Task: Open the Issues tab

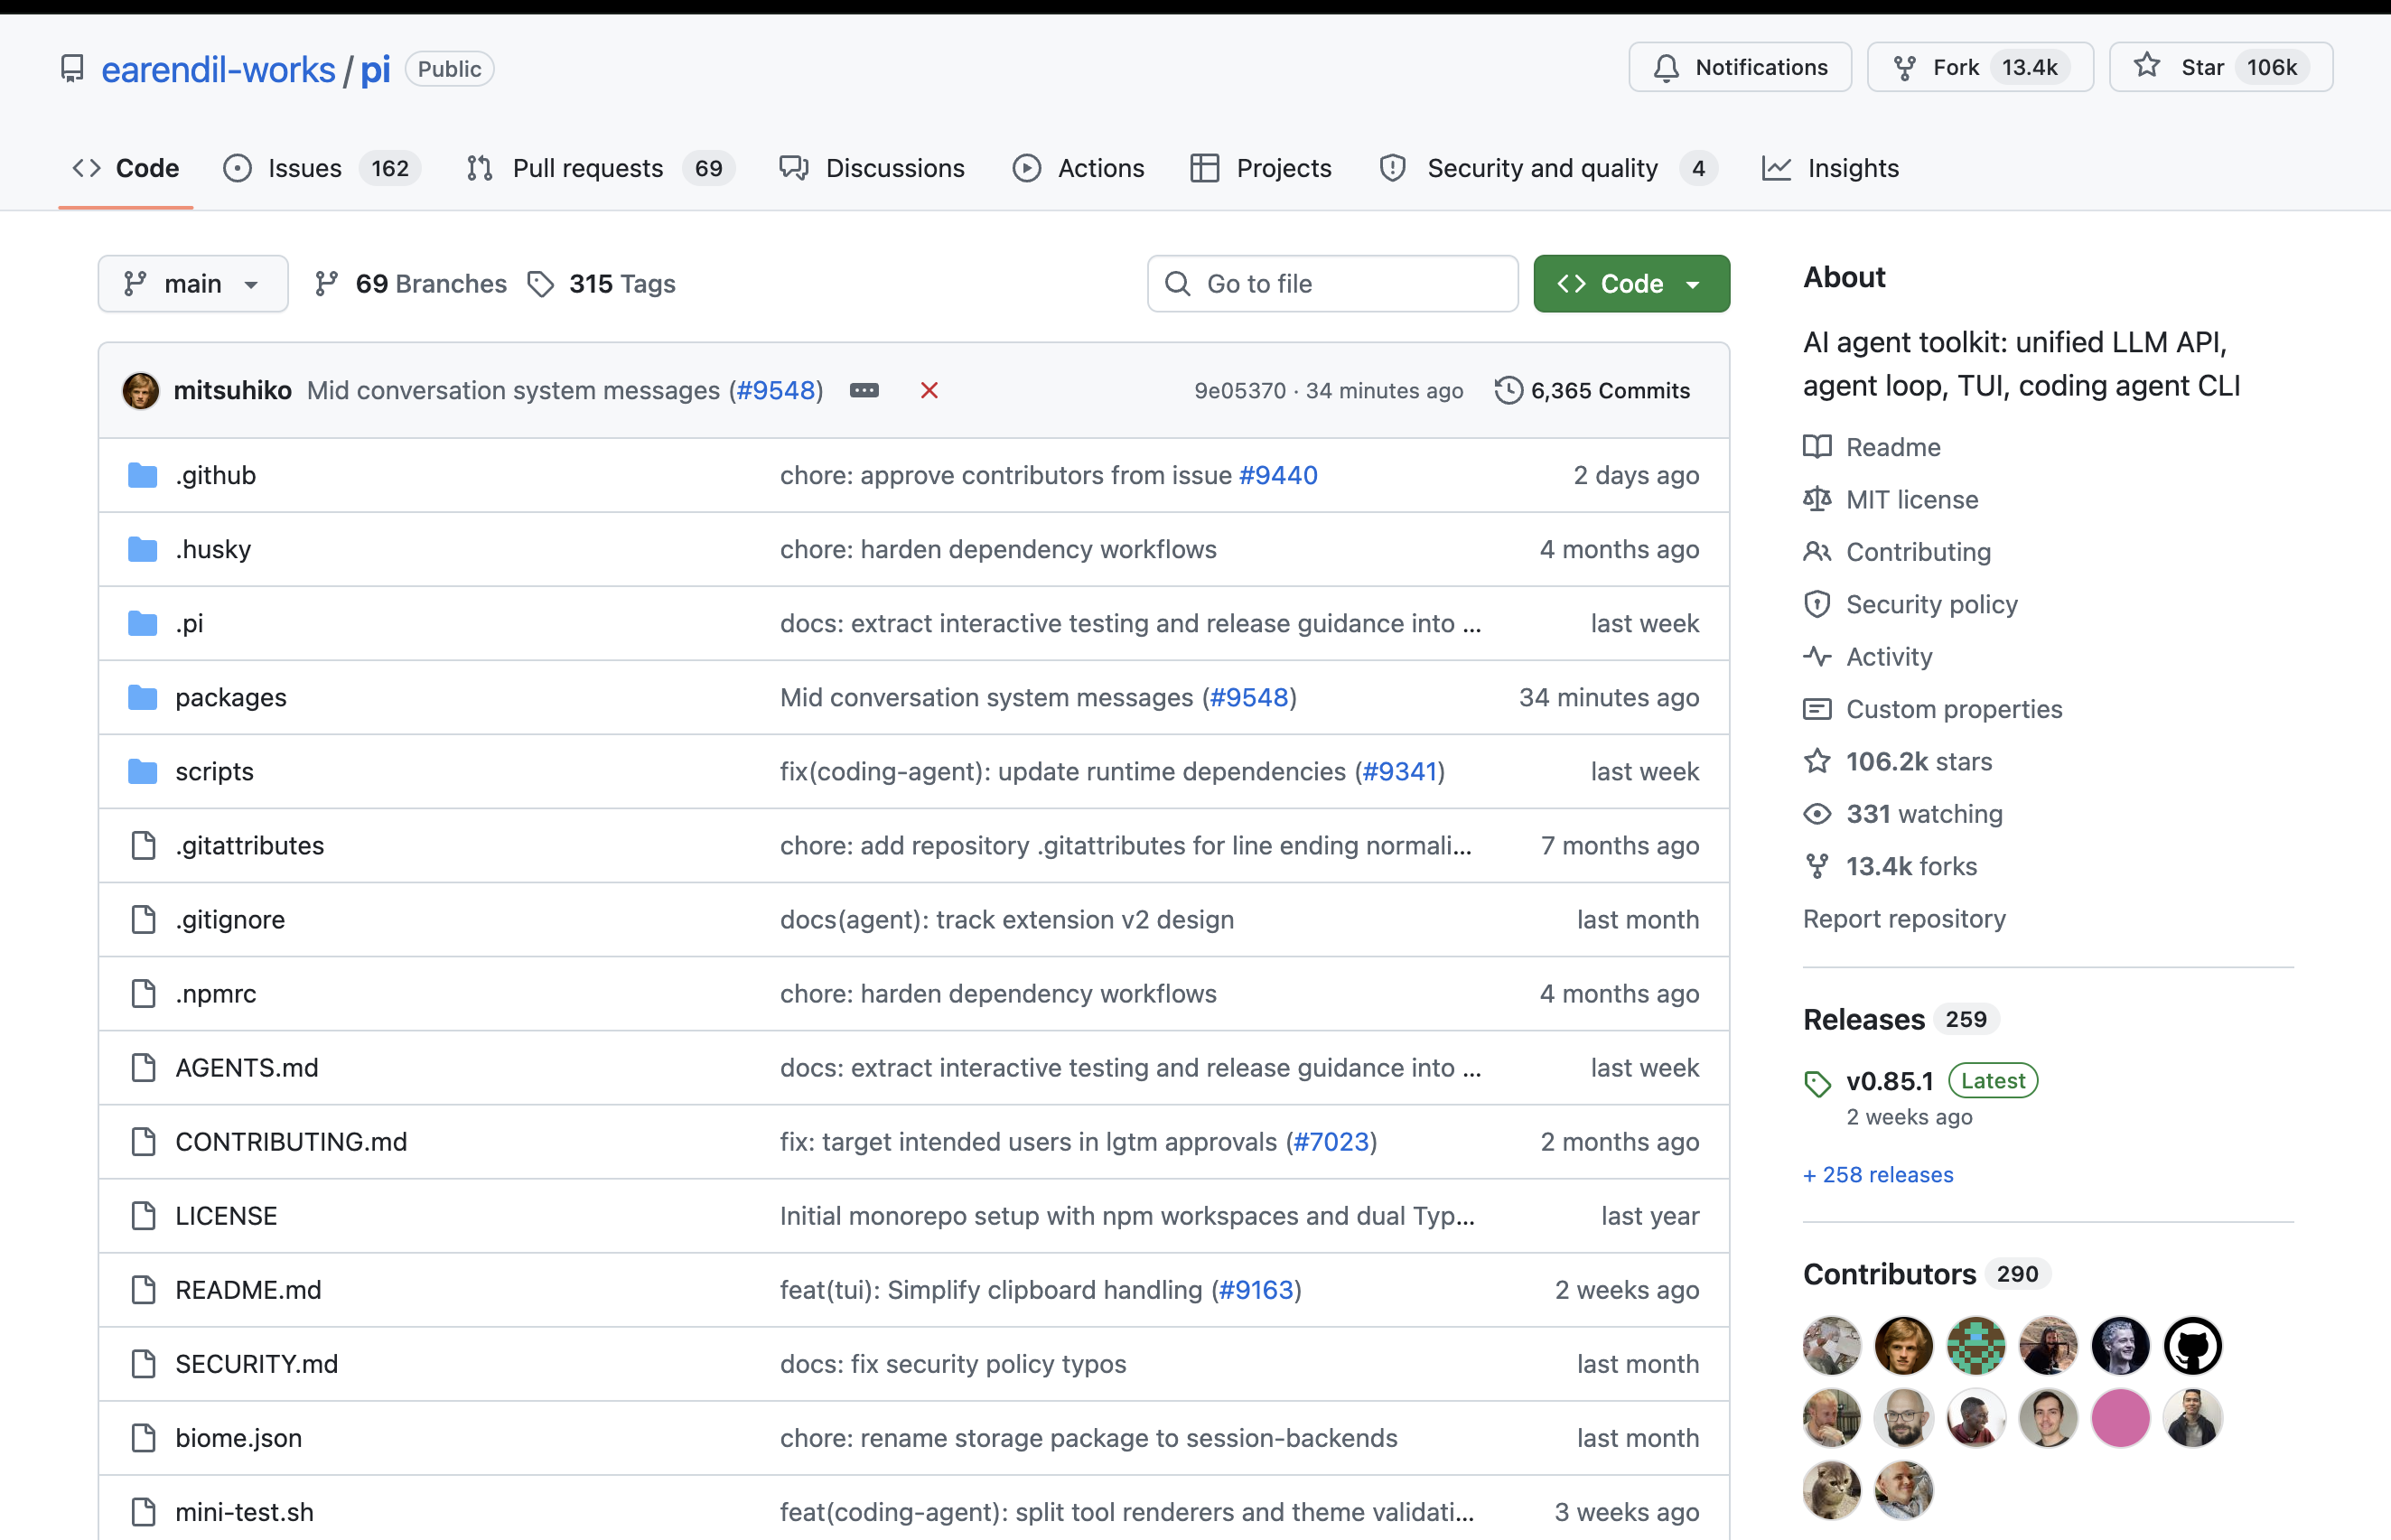Action: (322, 168)
